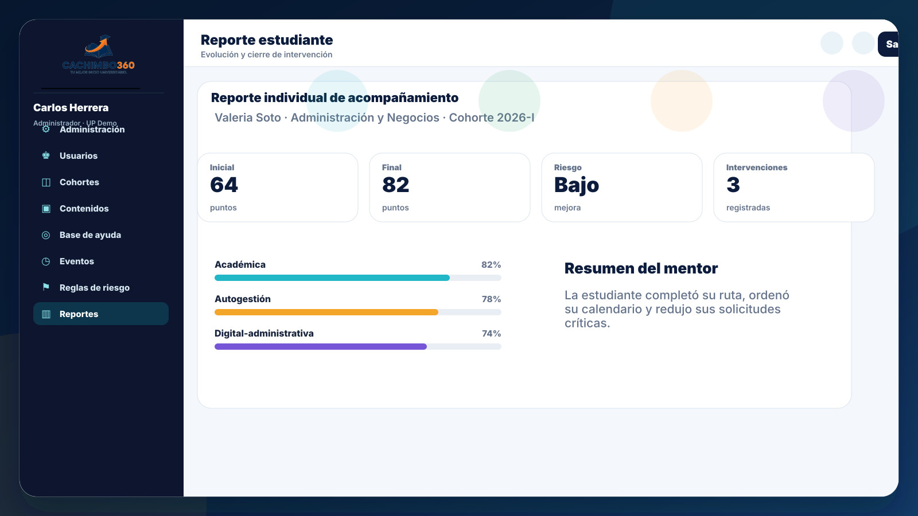Open the Eventos section

pyautogui.click(x=101, y=261)
